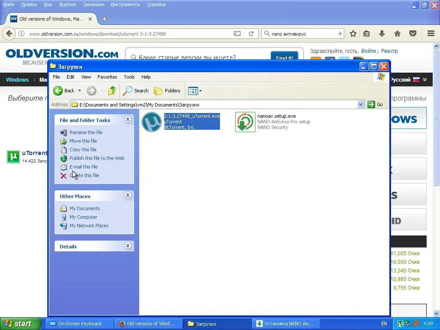Open the Firefox hamburger menu
Viewport: 440px width, 330px height.
pos(431,34)
